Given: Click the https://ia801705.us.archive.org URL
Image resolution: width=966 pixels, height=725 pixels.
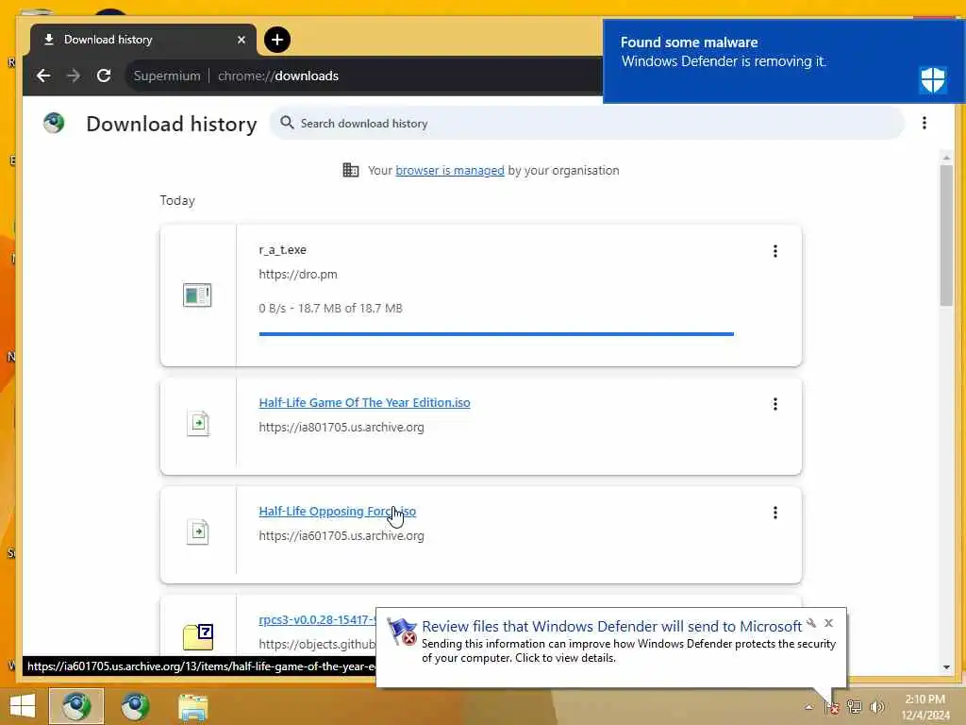Looking at the screenshot, I should (341, 428).
